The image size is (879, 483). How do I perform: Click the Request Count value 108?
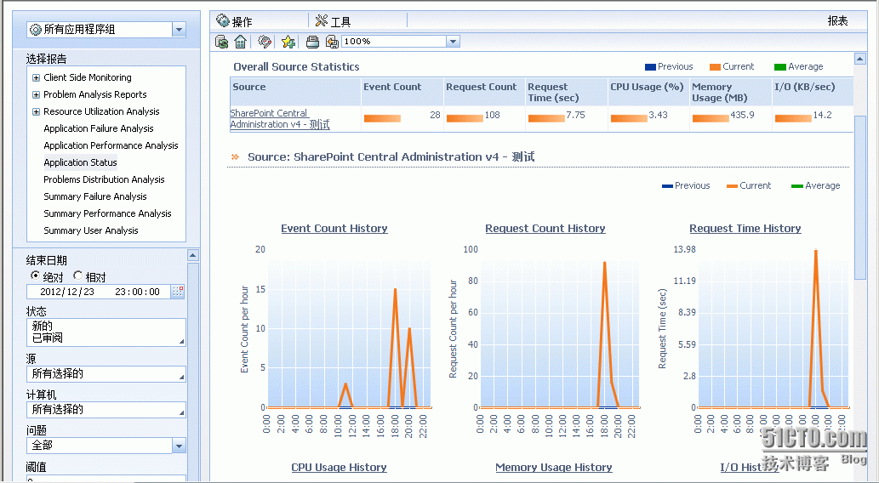click(492, 115)
